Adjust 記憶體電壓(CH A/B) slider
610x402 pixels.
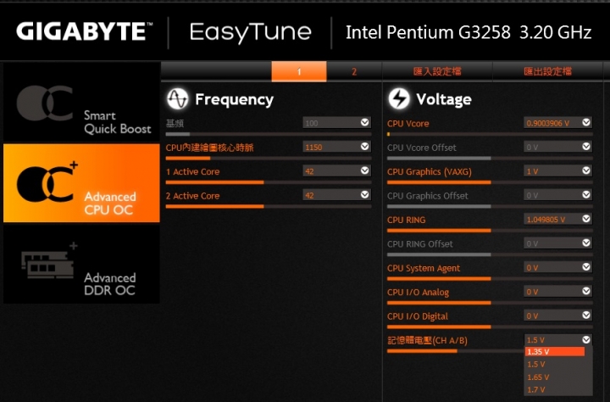pos(456,351)
